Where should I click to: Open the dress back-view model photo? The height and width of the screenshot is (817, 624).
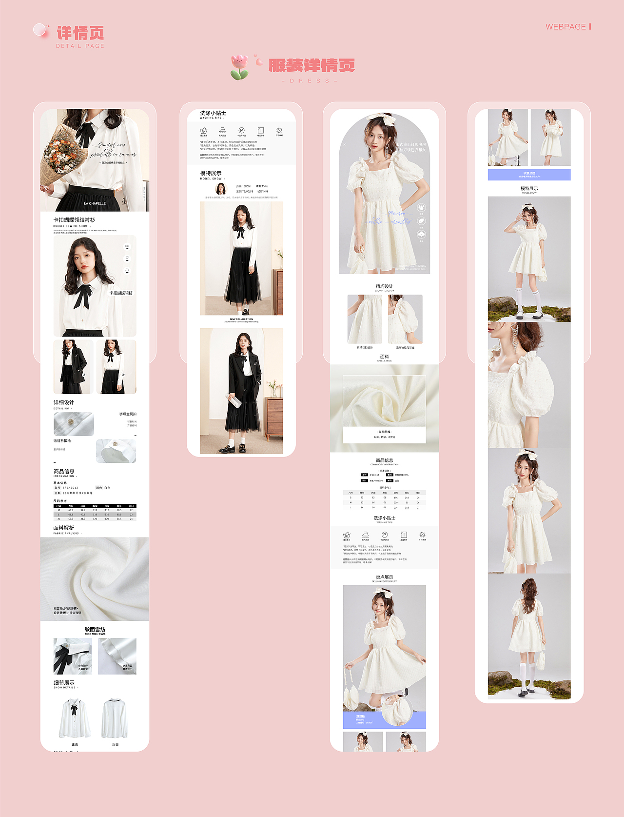point(529,637)
